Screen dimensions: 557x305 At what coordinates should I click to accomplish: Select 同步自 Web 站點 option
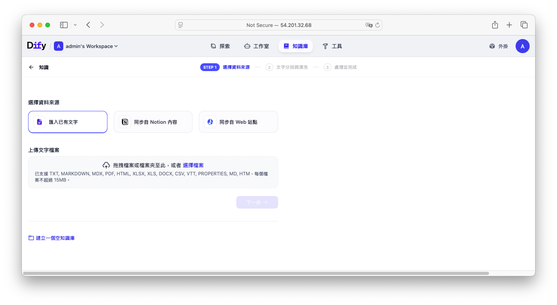238,122
